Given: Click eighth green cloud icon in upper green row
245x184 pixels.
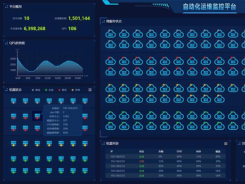Looking at the screenshot, I should [x=206, y=115].
